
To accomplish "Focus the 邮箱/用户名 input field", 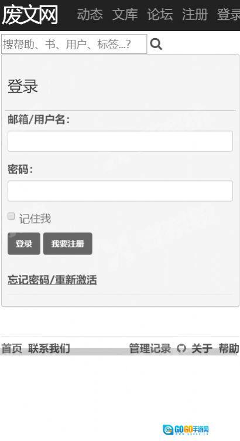I will pyautogui.click(x=120, y=141).
